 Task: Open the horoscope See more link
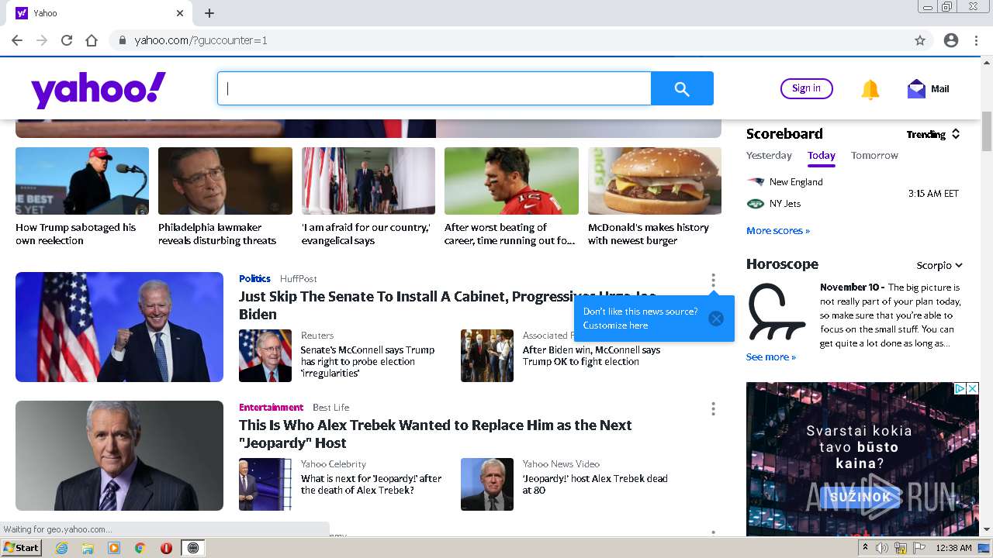pyautogui.click(x=770, y=356)
